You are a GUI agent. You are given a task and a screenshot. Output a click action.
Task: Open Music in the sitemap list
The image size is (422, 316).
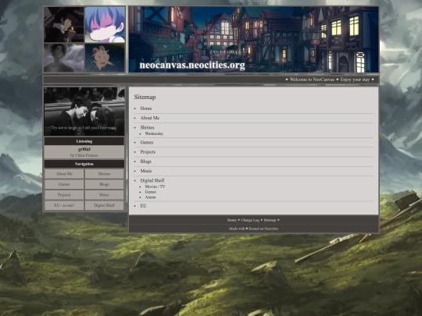[146, 171]
